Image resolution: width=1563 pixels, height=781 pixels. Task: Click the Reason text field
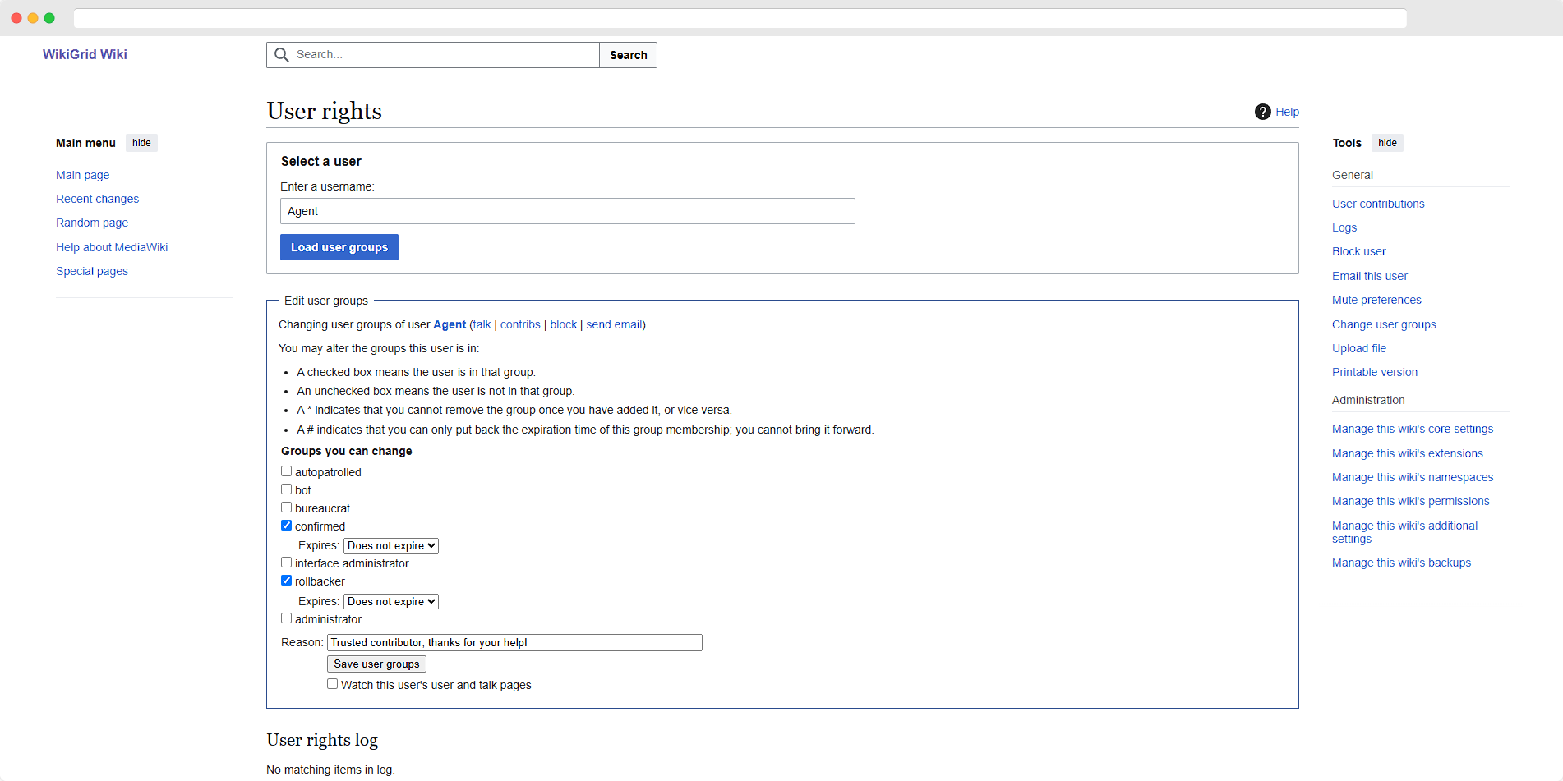(x=514, y=643)
